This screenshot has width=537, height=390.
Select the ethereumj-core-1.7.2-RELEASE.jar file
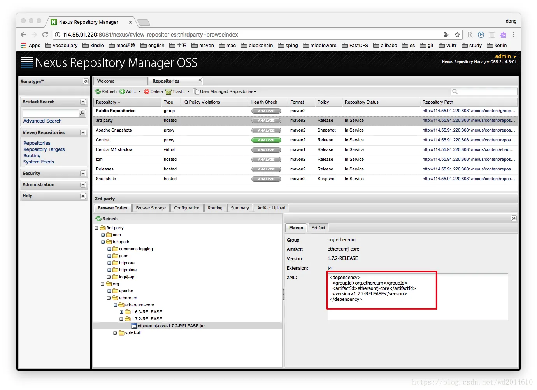pyautogui.click(x=171, y=326)
